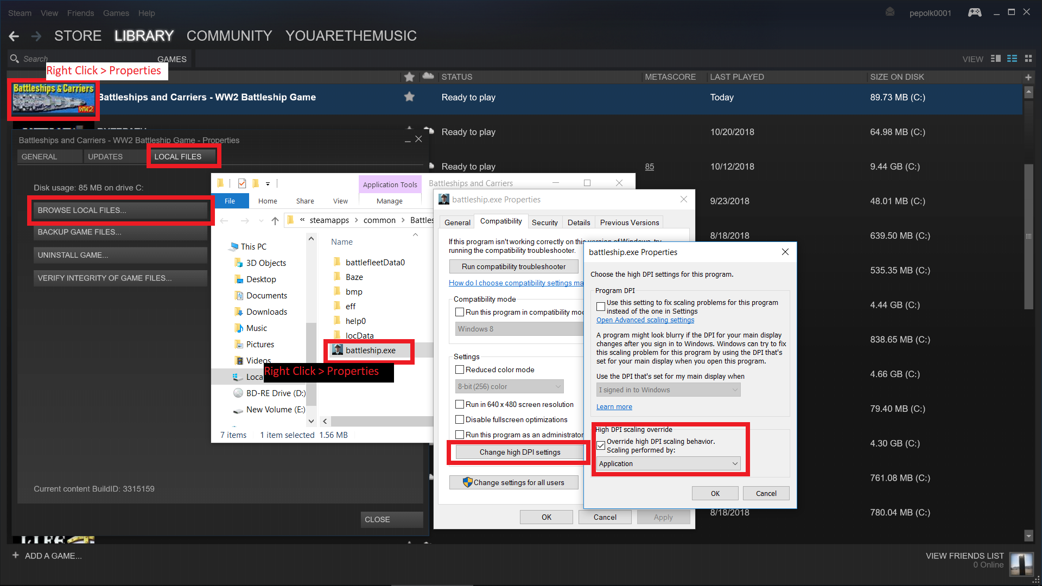Click the Battleships & Carriers game thumbnail

[53, 98]
